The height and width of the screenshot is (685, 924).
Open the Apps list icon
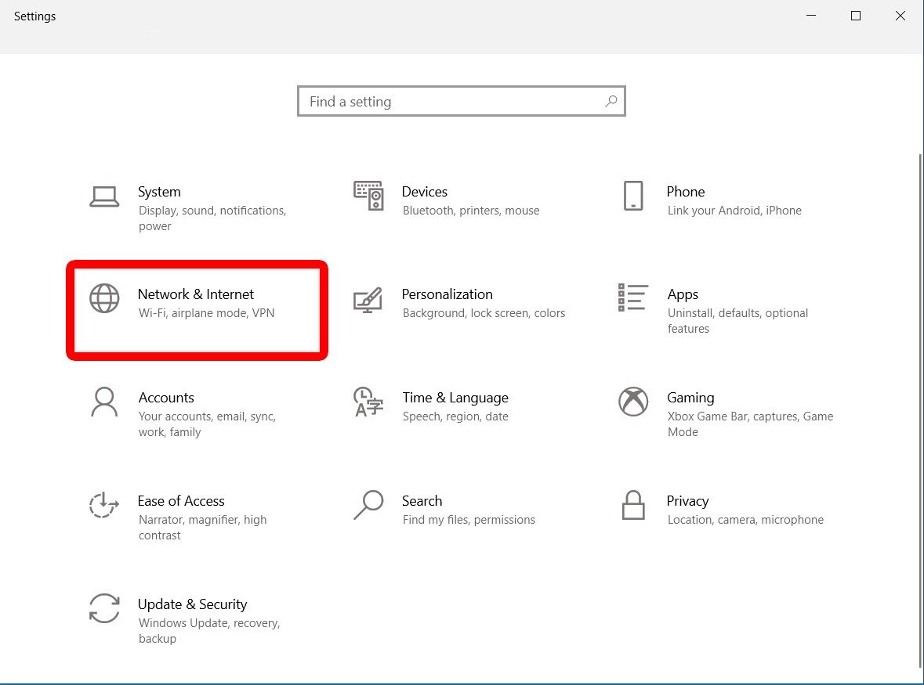[x=633, y=297]
